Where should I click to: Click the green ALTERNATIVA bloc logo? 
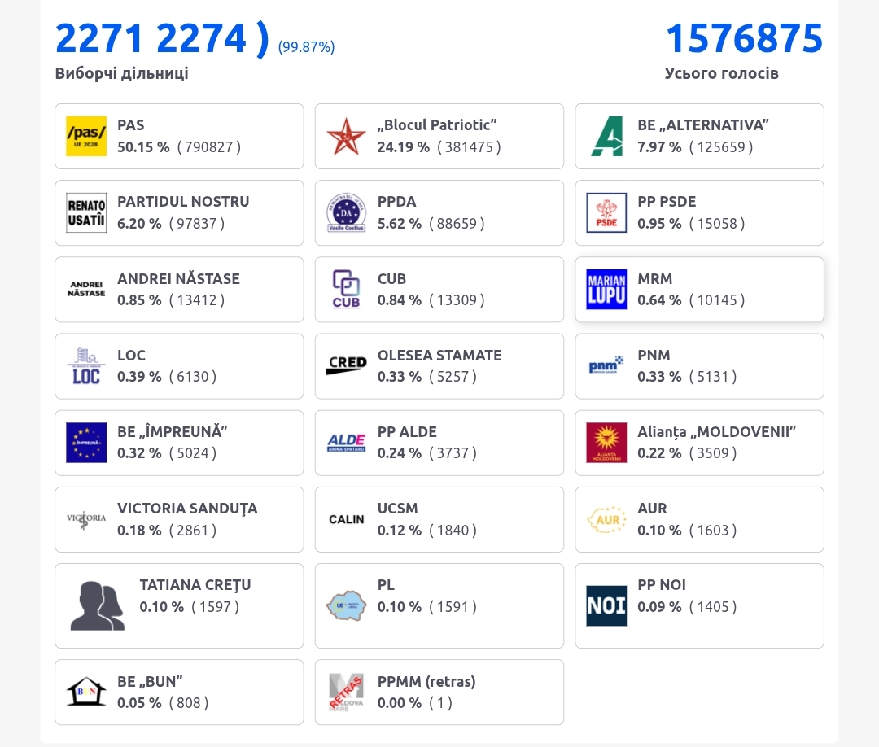[x=606, y=136]
